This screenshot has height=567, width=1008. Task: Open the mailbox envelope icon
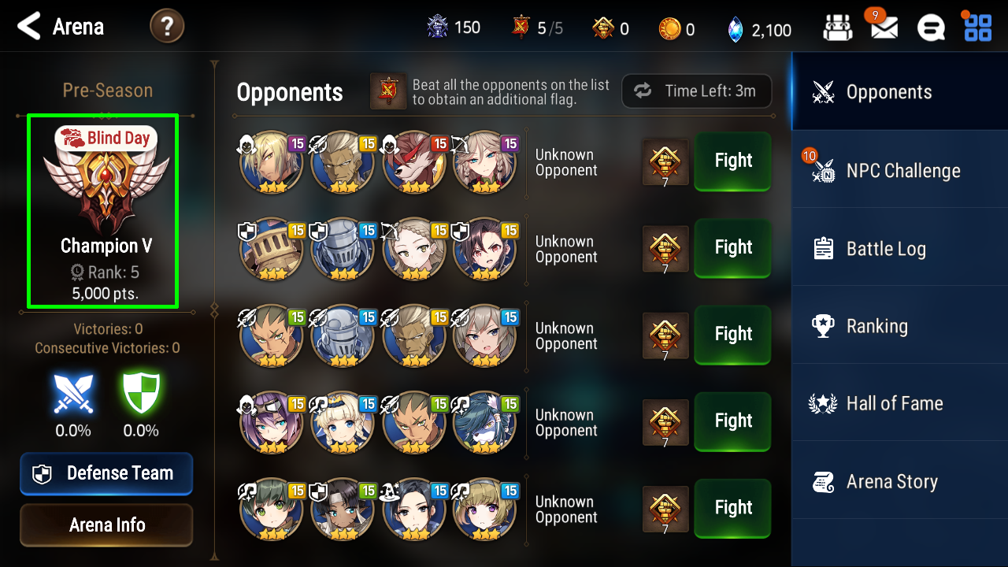(x=884, y=28)
